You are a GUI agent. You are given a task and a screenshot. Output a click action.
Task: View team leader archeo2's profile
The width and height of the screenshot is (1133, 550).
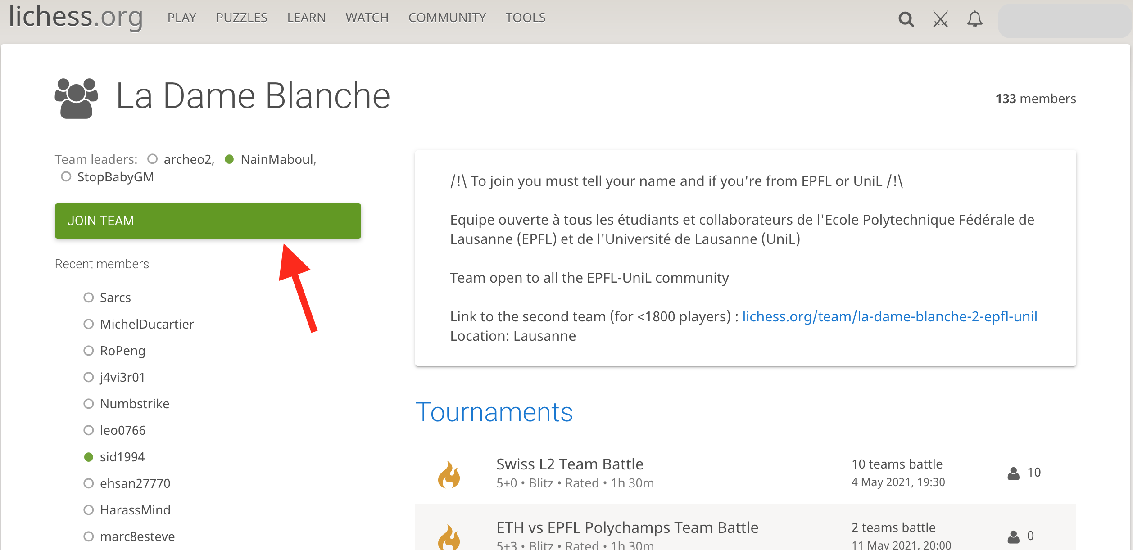pyautogui.click(x=188, y=159)
